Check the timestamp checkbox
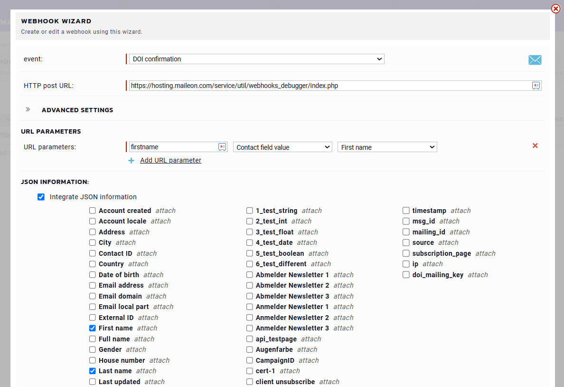The width and height of the screenshot is (564, 387). click(x=406, y=211)
